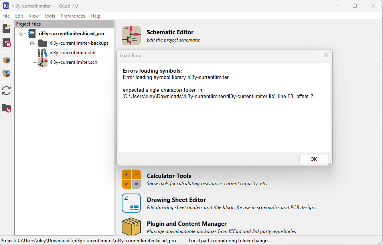Click the 'expected single character token in' message
383x245 pixels.
click(x=162, y=90)
